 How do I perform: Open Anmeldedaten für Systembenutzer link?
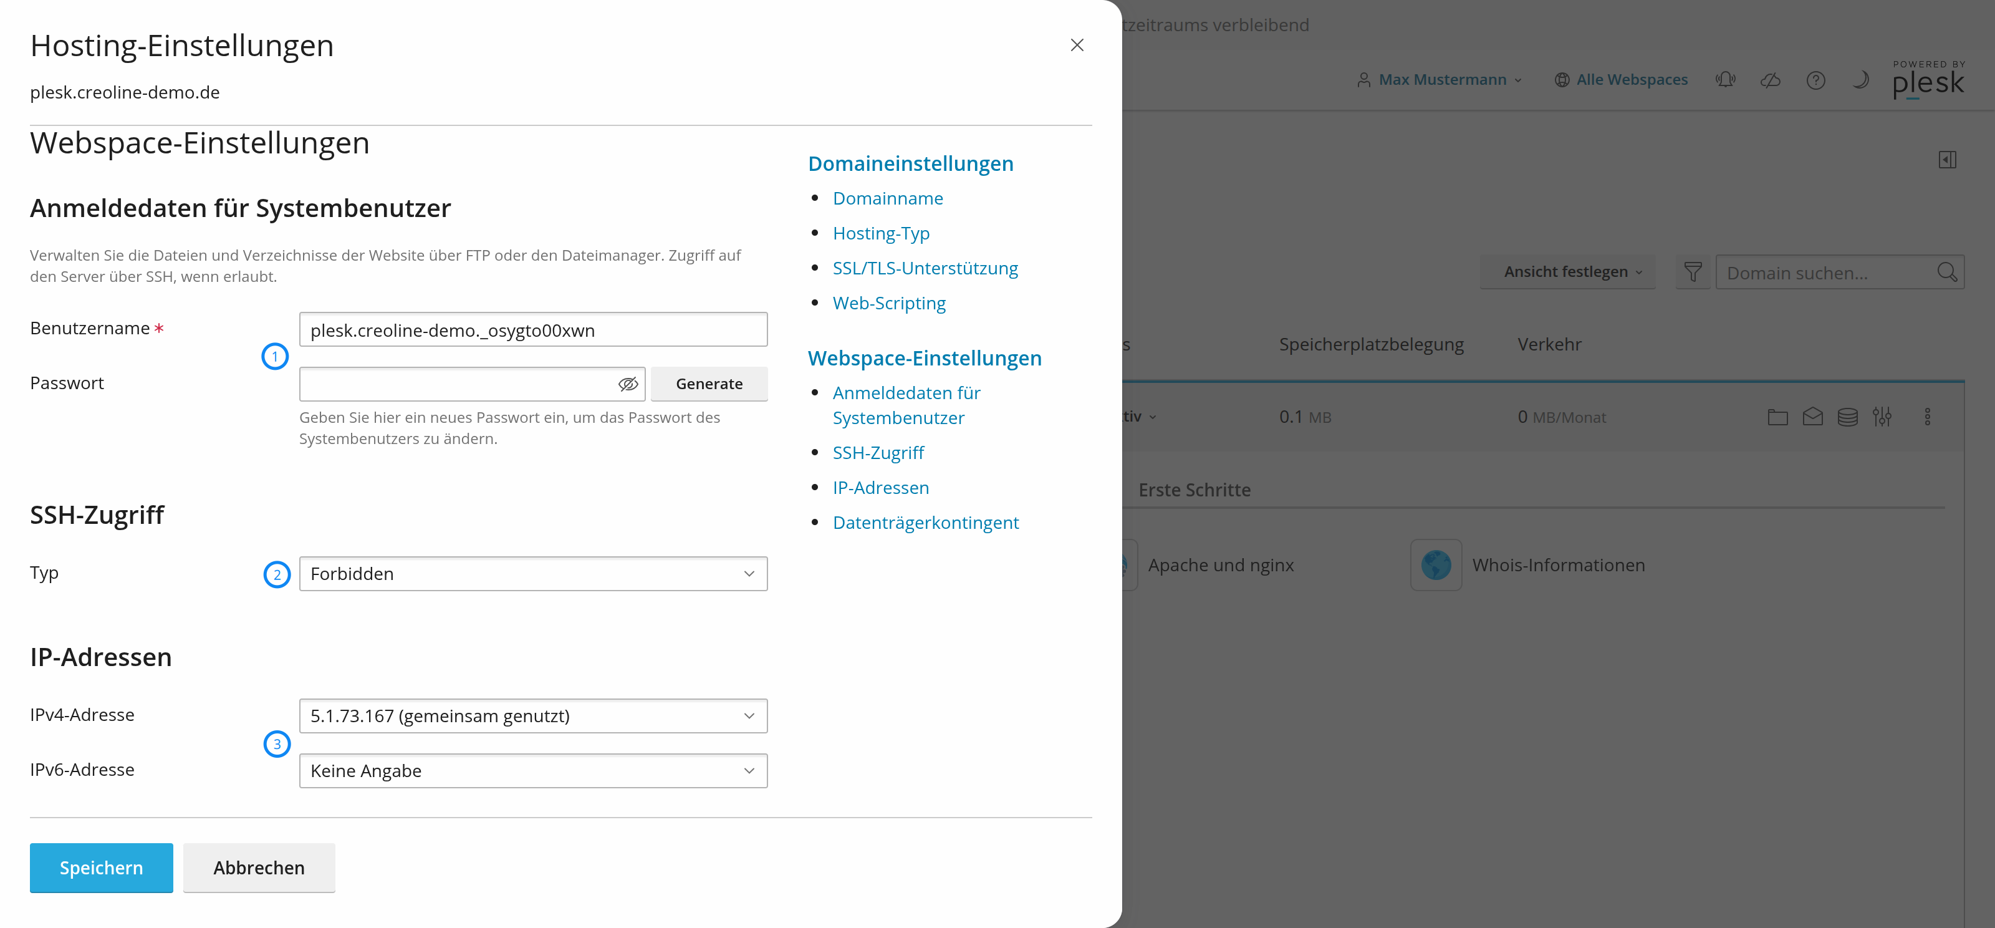(906, 405)
